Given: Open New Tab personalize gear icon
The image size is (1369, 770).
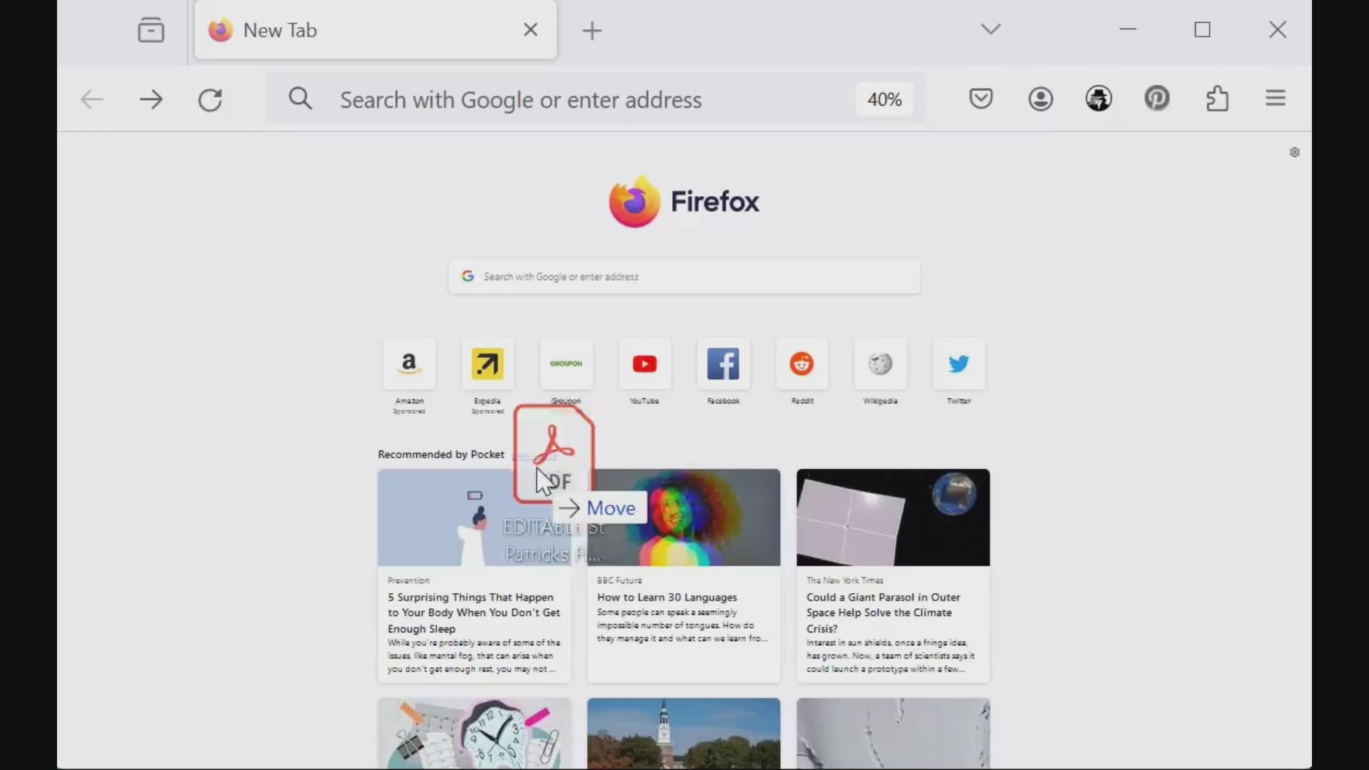Looking at the screenshot, I should coord(1295,153).
